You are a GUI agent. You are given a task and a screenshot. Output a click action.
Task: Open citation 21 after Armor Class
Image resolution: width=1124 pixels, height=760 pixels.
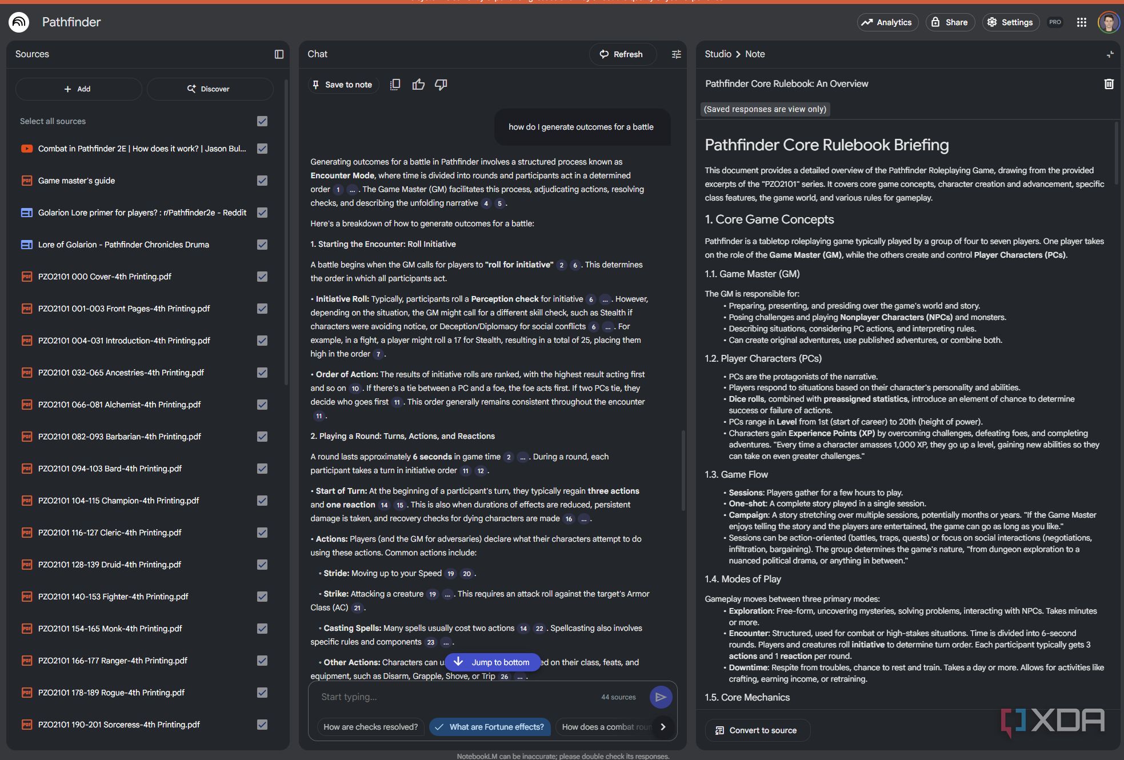[357, 608]
